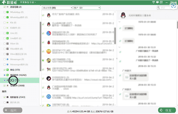
Task: Select the Kik附件 icon in sidebar
Action: click(x=7, y=28)
